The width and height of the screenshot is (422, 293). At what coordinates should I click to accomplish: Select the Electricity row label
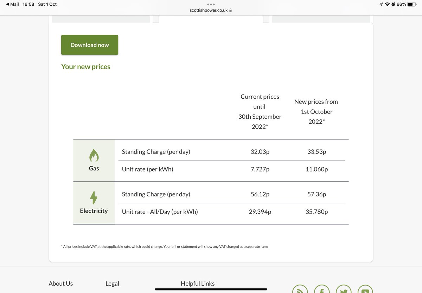coord(94,211)
